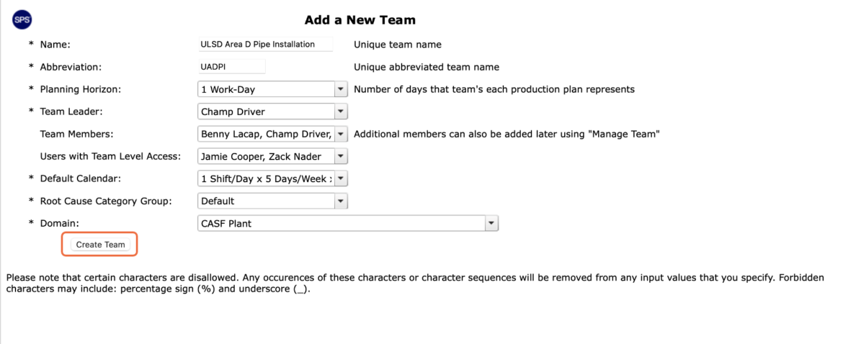Click the Default Calendar dropdown arrow button

click(x=341, y=178)
